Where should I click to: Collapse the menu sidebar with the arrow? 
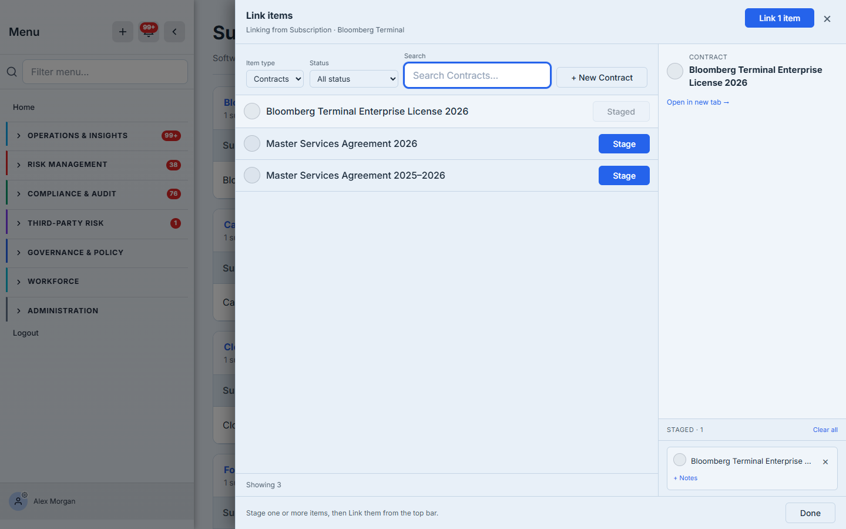[x=174, y=32]
